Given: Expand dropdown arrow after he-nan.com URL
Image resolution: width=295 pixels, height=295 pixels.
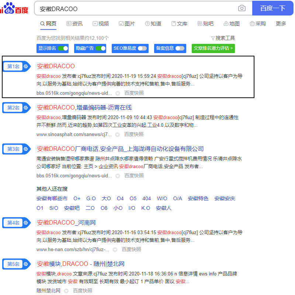Looking at the screenshot, I should [x=115, y=250].
